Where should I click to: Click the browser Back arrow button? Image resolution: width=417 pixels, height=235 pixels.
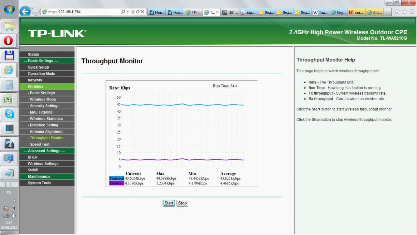(25, 12)
